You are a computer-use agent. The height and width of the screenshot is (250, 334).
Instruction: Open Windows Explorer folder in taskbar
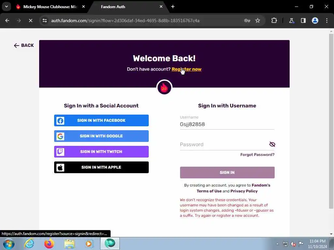69,243
